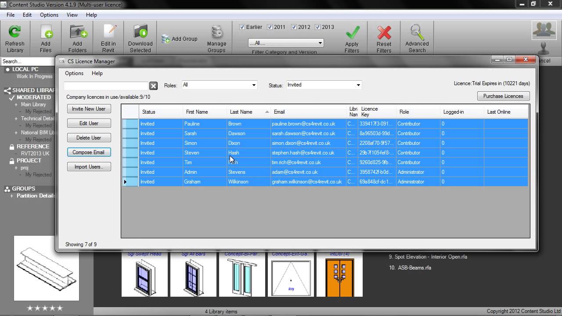Expand the Partition Details group
562x316 pixels.
click(12, 196)
